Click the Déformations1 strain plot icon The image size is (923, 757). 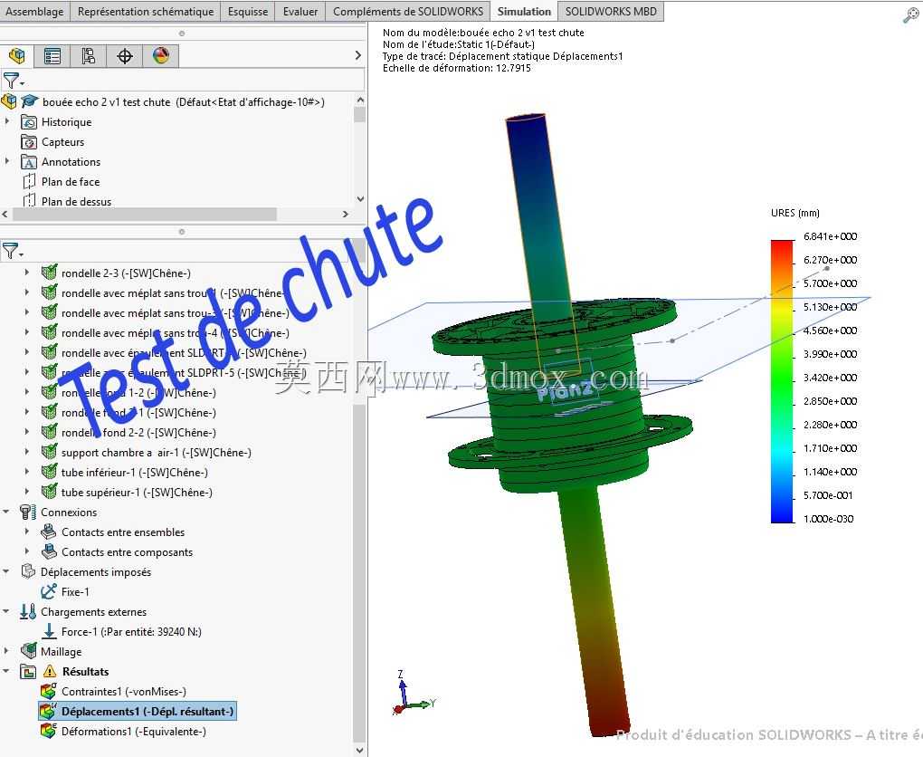(x=48, y=731)
